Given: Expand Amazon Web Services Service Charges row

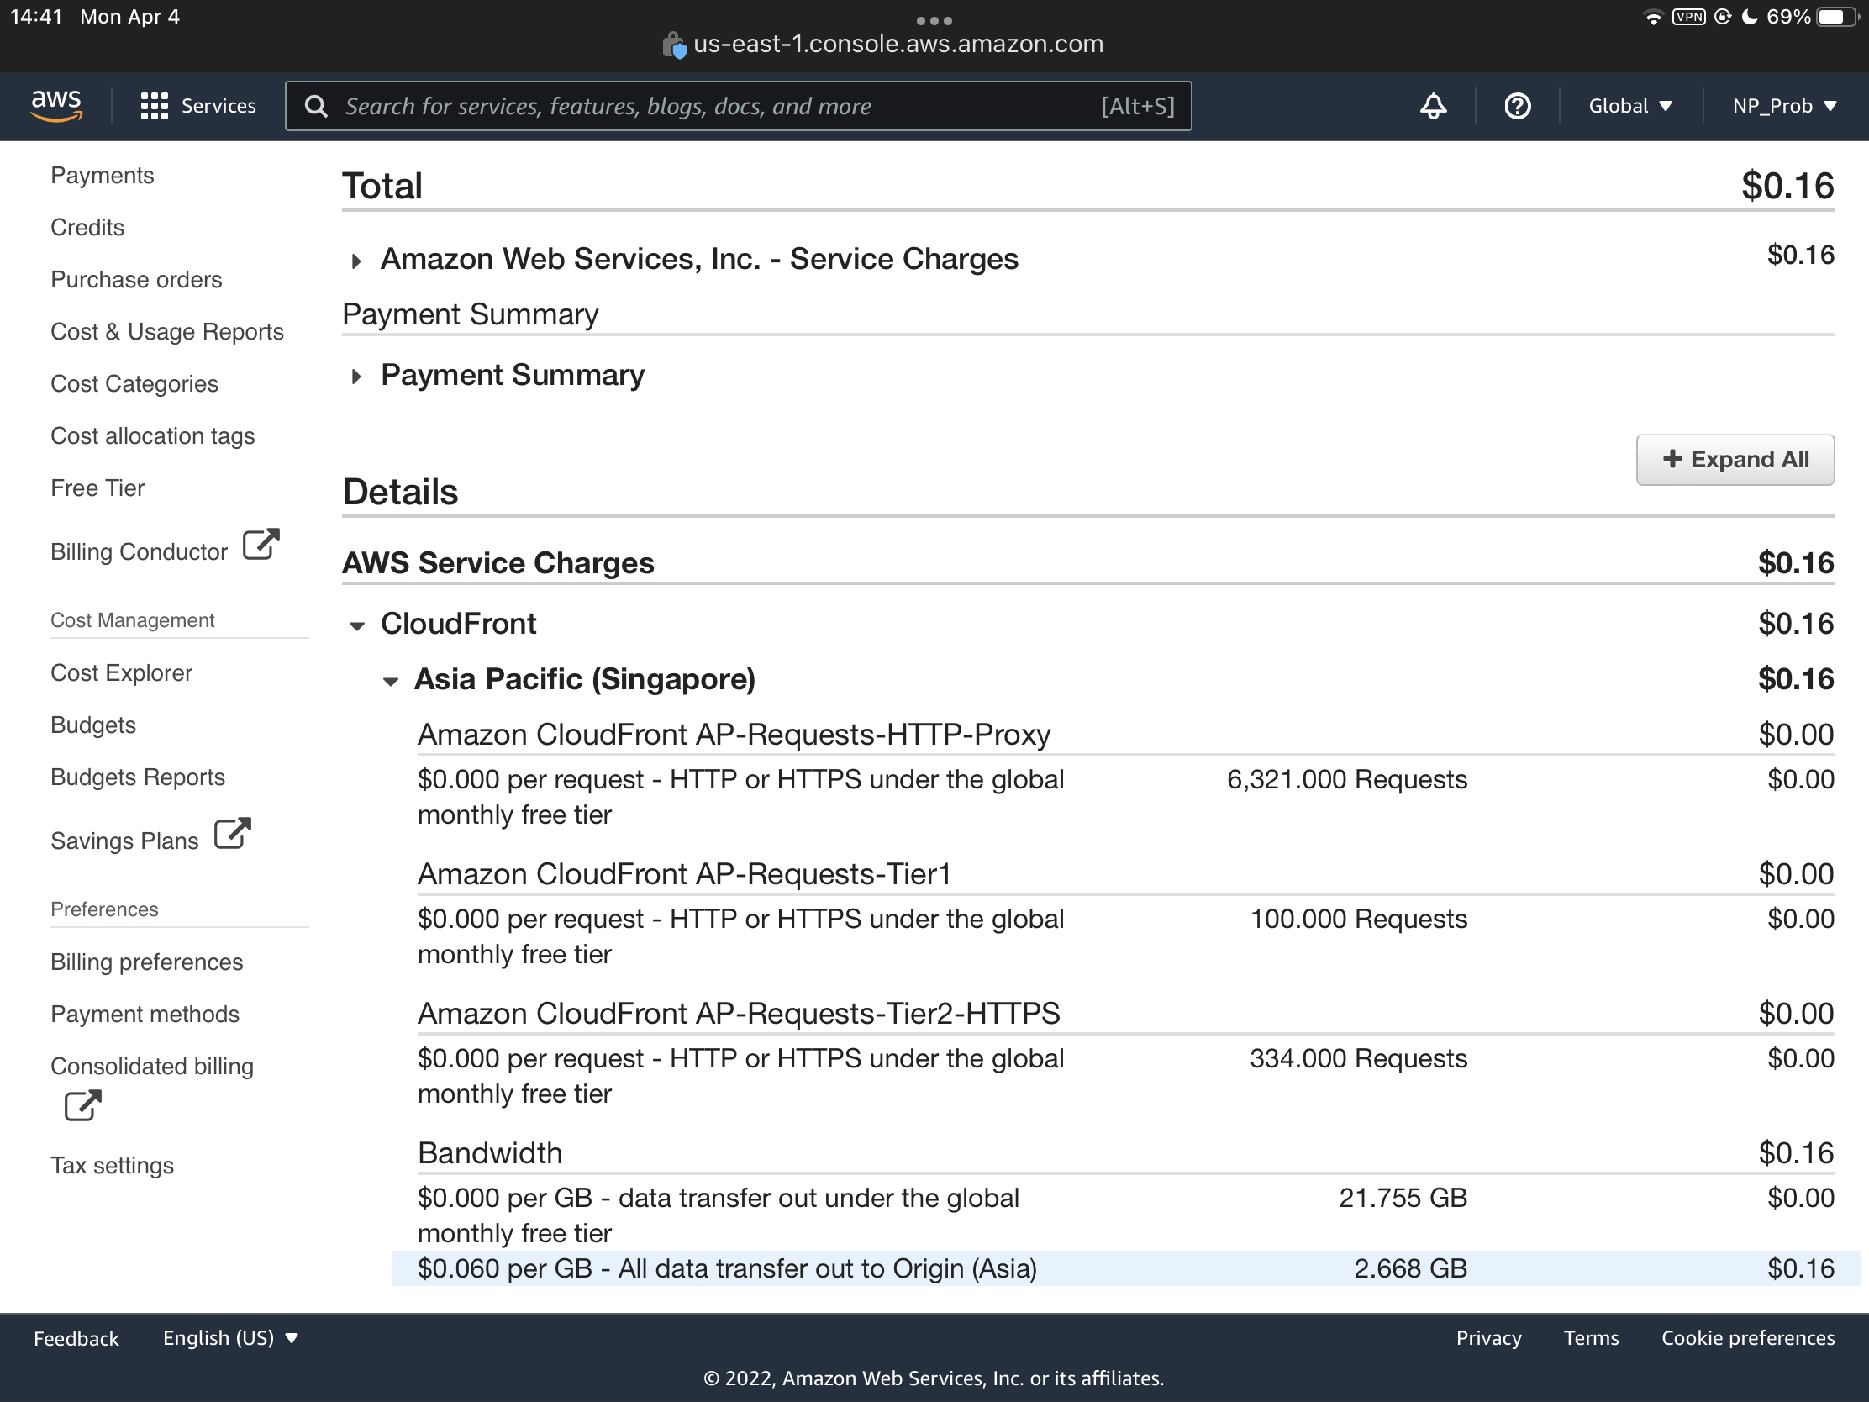Looking at the screenshot, I should 356,261.
